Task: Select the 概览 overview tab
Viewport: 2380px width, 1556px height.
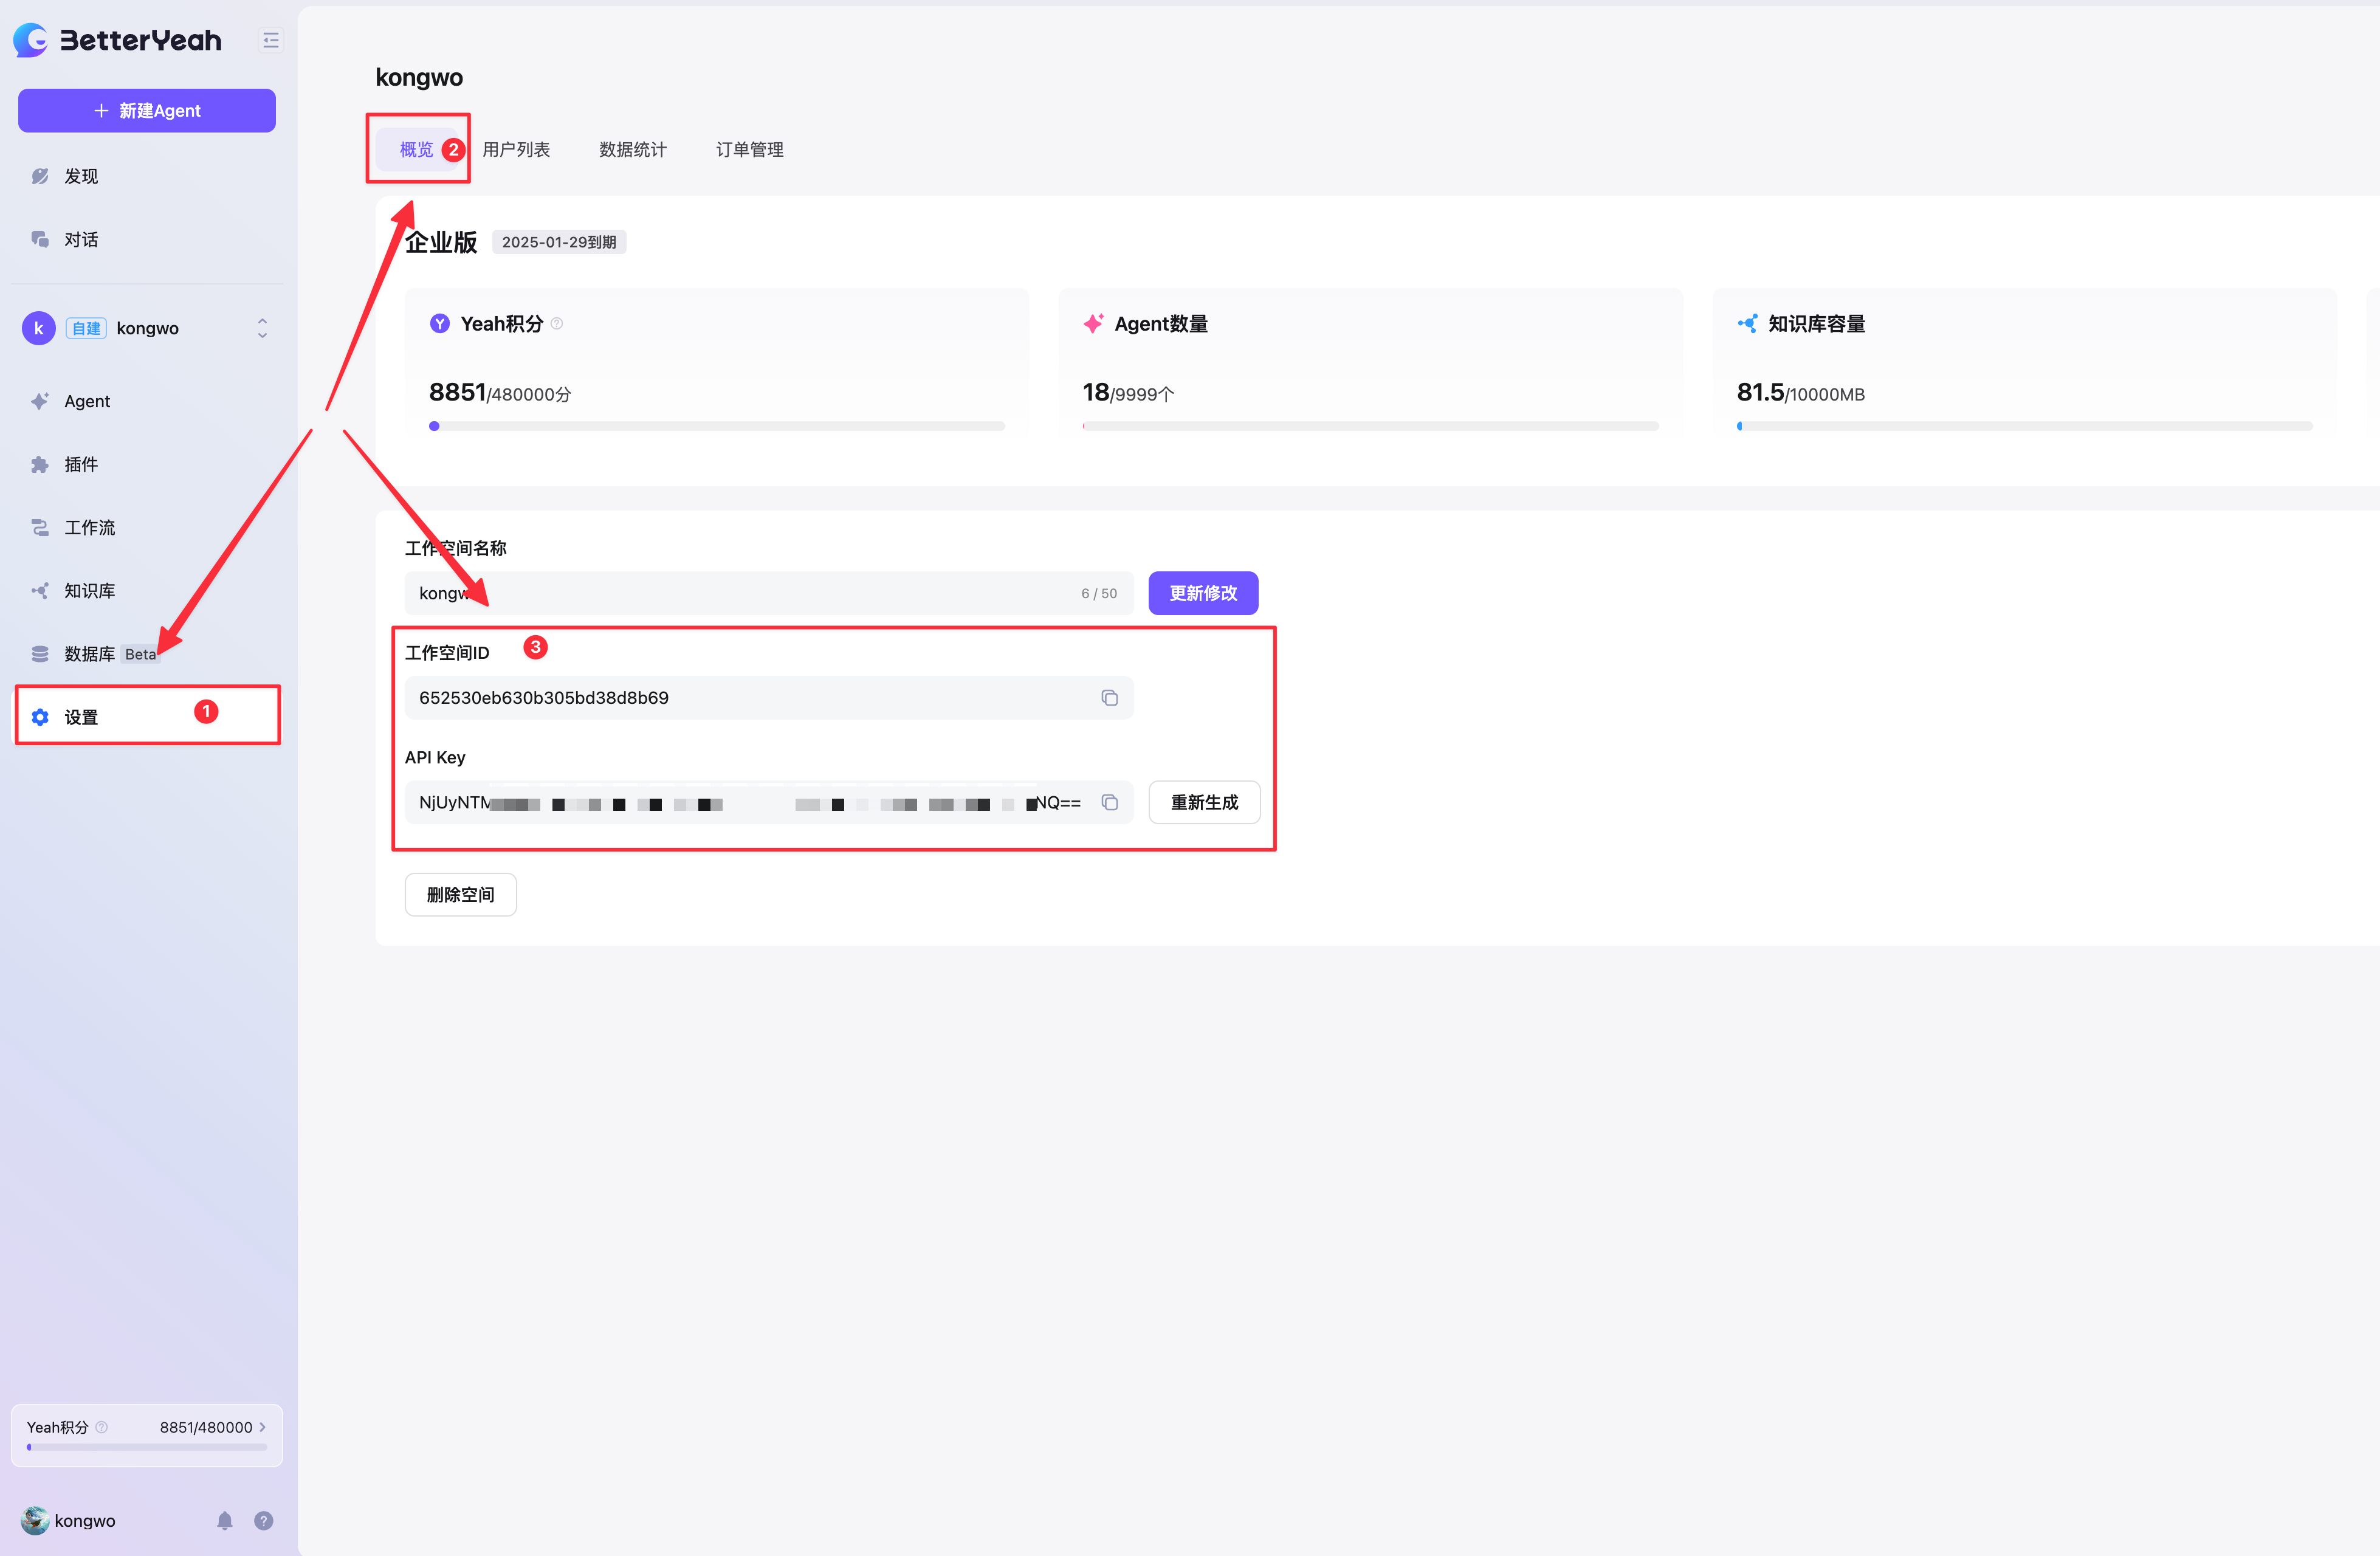Action: pyautogui.click(x=416, y=149)
